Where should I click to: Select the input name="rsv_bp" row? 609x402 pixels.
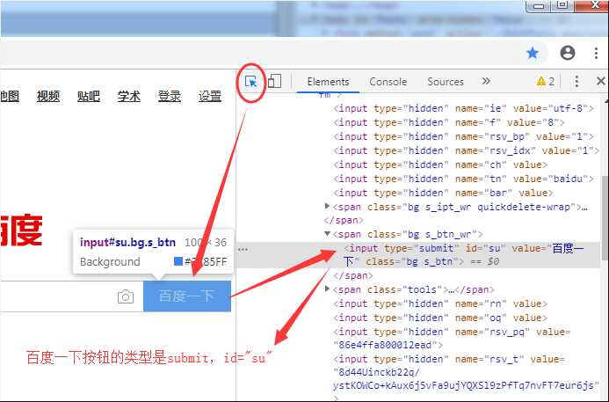463,136
